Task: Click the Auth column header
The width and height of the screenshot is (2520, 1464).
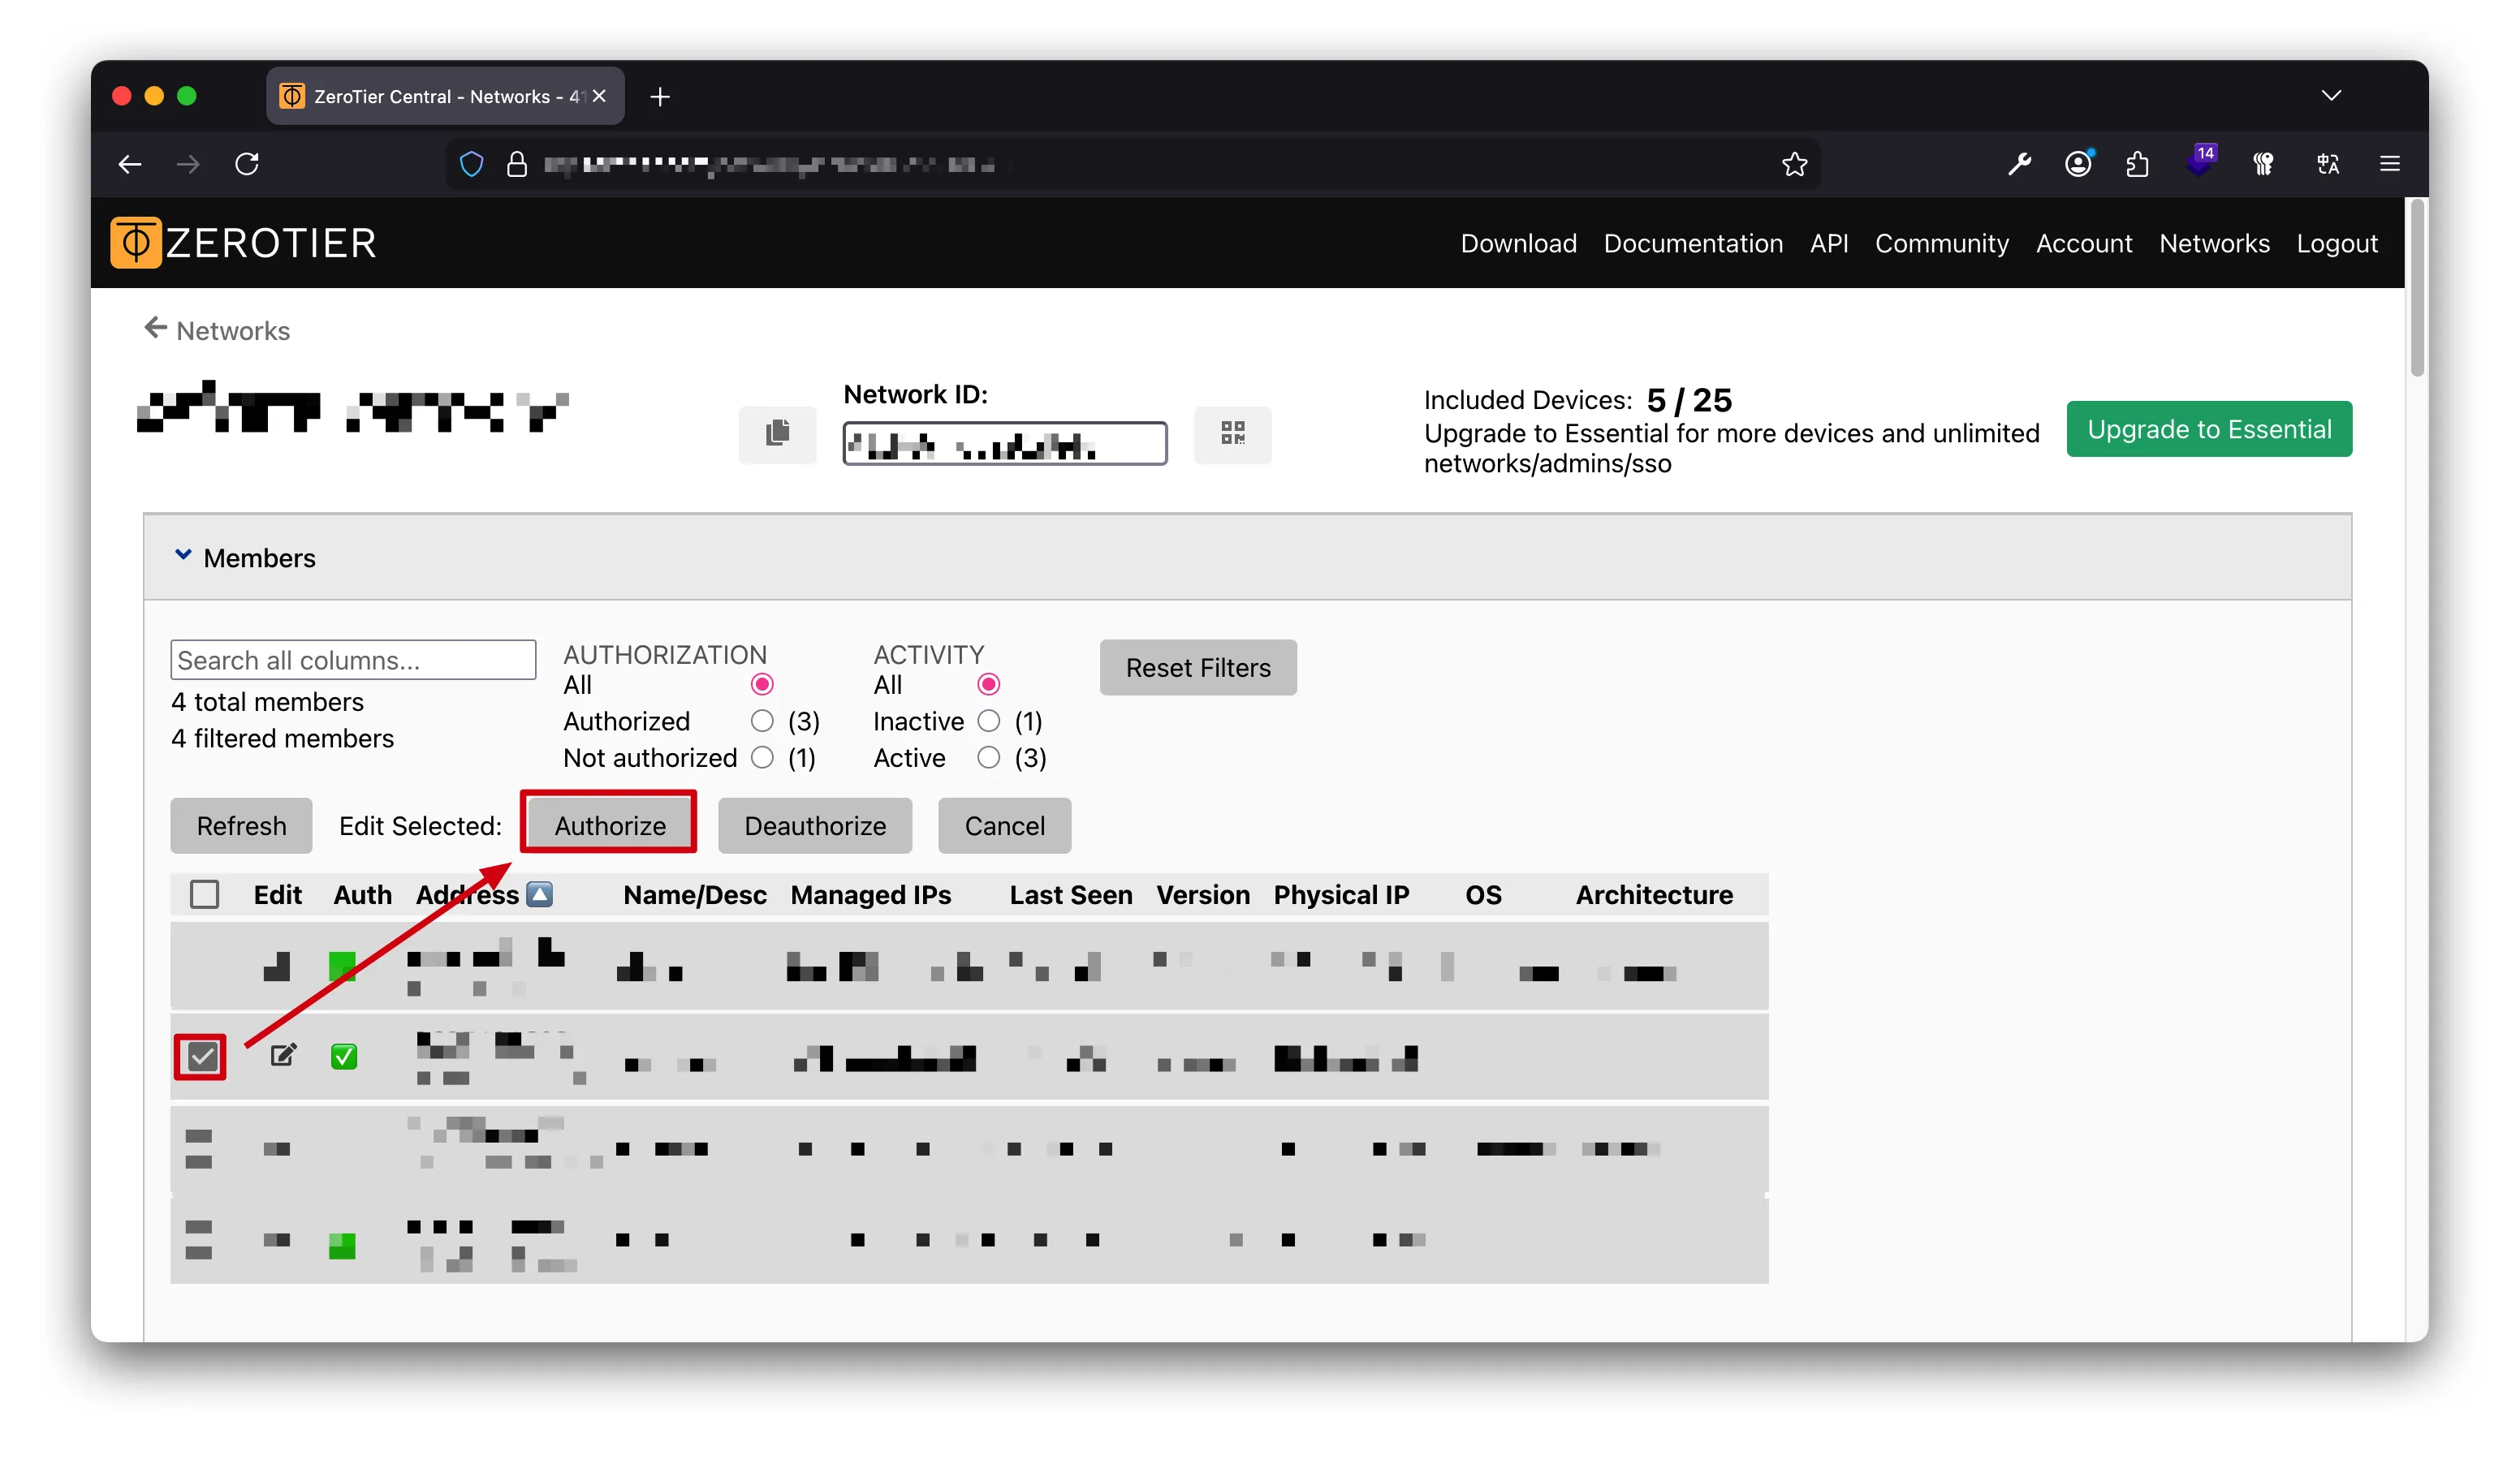Action: (362, 894)
